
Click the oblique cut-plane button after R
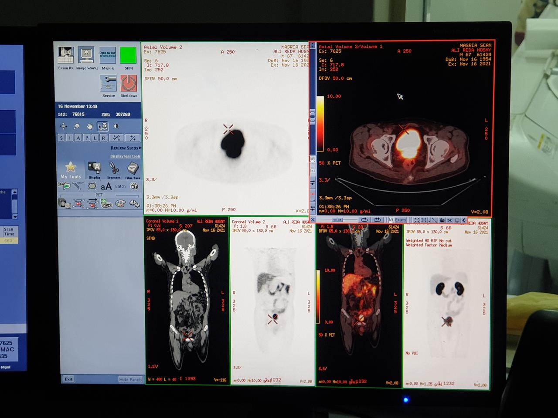[x=116, y=138]
